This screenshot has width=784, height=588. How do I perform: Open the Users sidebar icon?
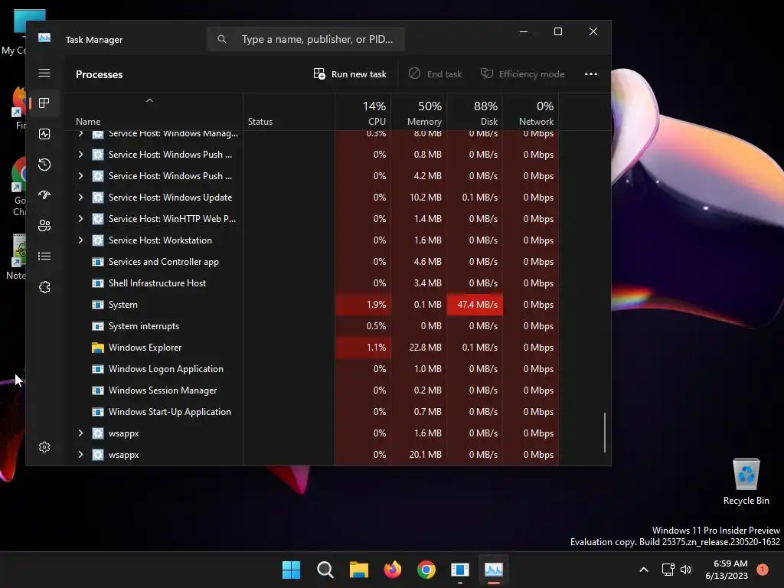[x=44, y=226]
